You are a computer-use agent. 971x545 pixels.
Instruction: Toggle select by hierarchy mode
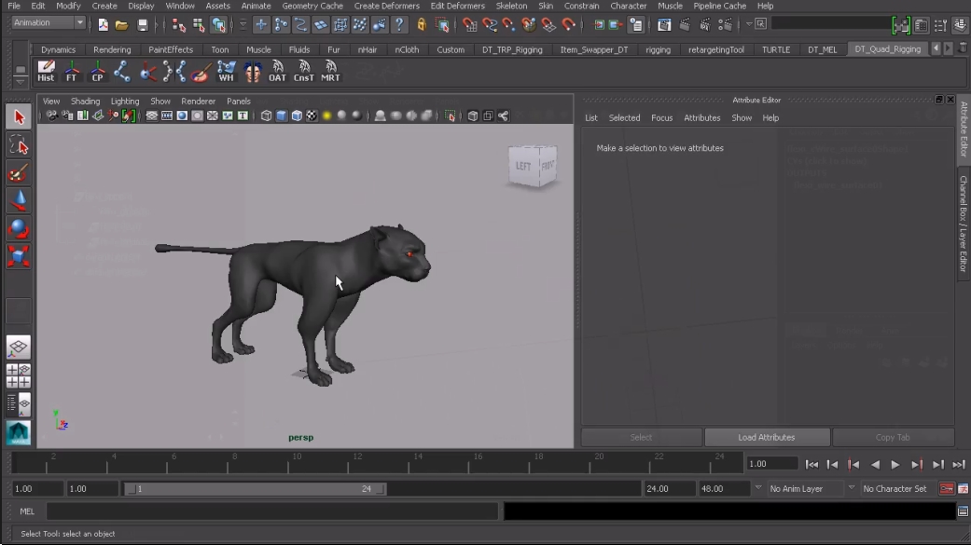tap(179, 25)
